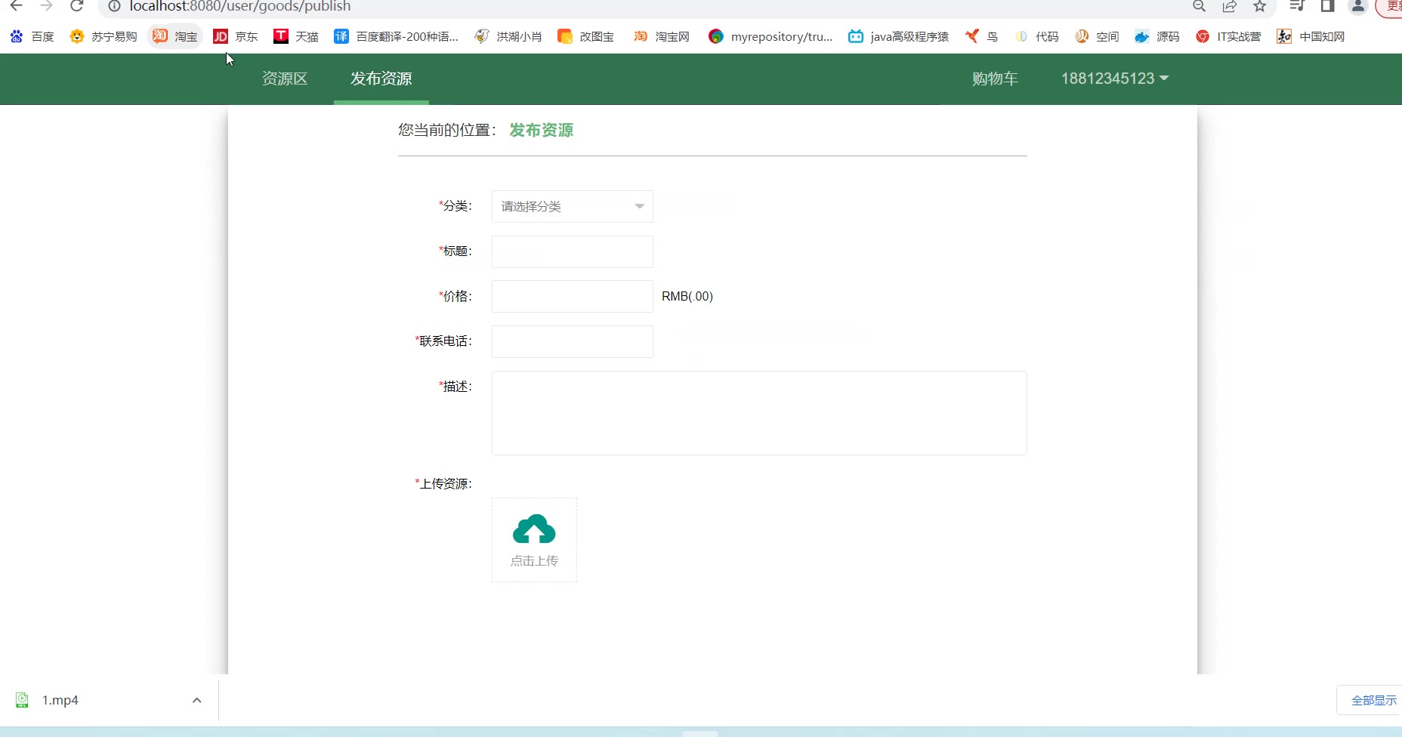Viewport: 1402px width, 737px height.
Task: Open the 购物车 page
Action: [x=995, y=79]
